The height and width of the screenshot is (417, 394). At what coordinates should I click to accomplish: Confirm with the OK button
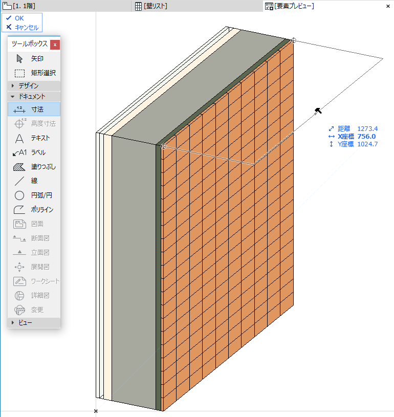pos(15,18)
